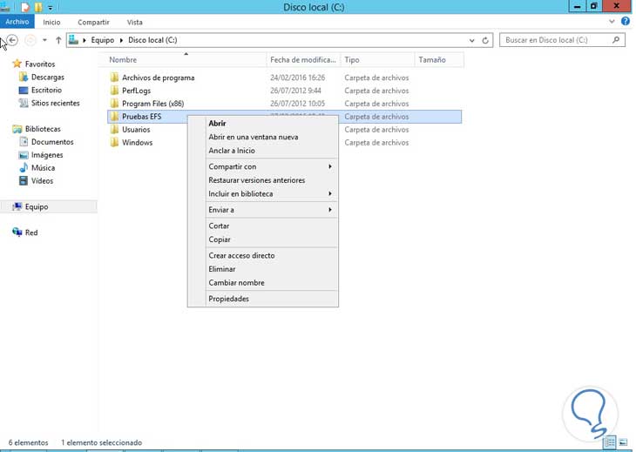This screenshot has height=452, width=636.
Task: Switch to the Vista ribbon tab
Action: pyautogui.click(x=135, y=23)
